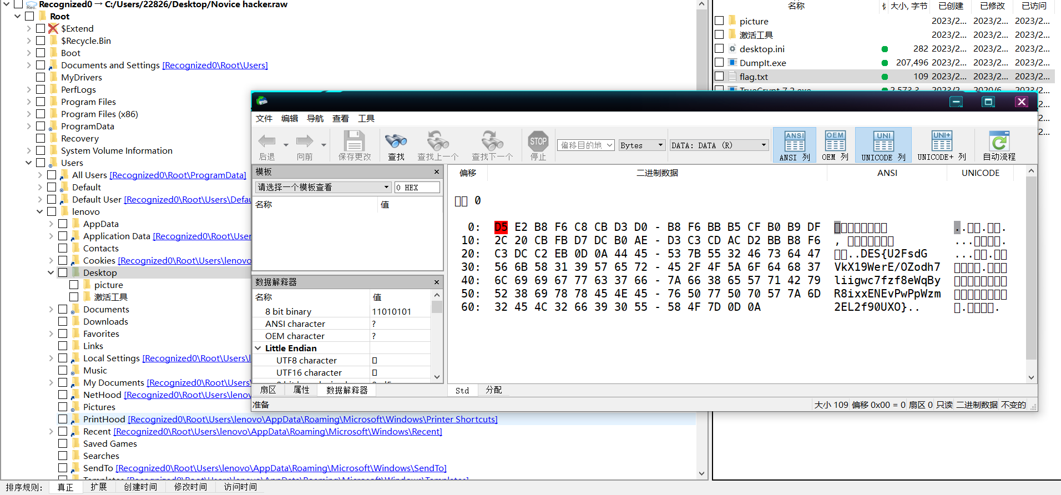Tick the checkbox for flag.txt in file list
This screenshot has width=1061, height=495.
click(719, 76)
